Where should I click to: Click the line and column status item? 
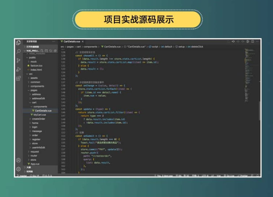pos(182,176)
